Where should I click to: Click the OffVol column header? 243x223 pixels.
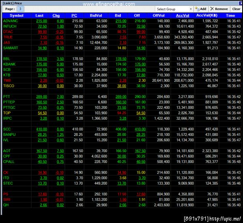(158, 15)
